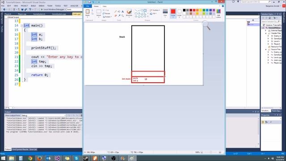Open the Global Scope dropdown
286x161 pixels.
(x=44, y=17)
